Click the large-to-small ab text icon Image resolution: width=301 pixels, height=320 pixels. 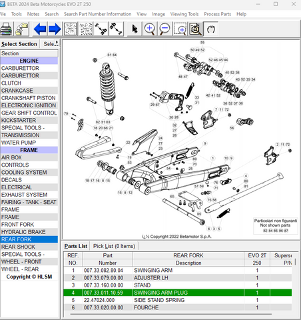[x=116, y=29]
